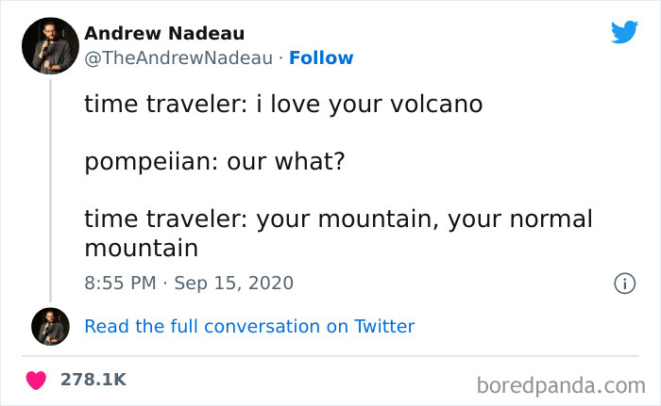Select the "i love your volcano" line

(x=283, y=104)
